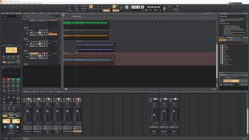Open the Custom track control dropdown
The width and height of the screenshot is (249, 140).
(x=55, y=16)
